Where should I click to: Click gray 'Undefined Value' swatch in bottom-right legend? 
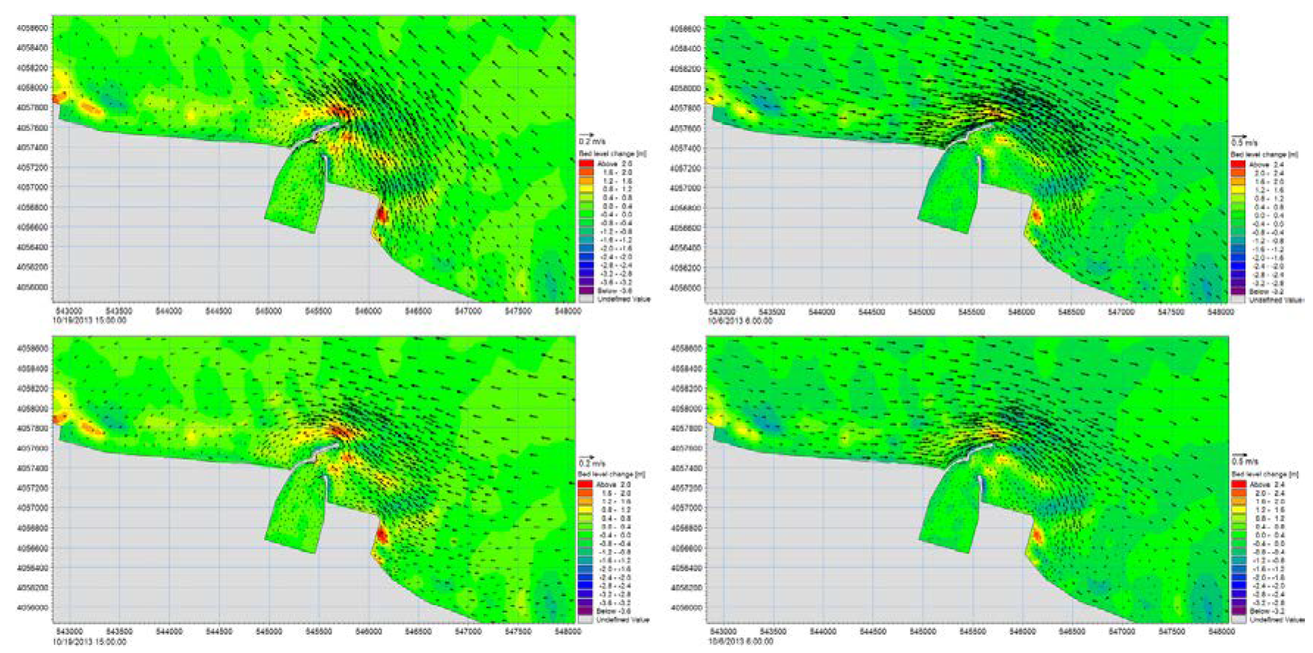coord(1239,620)
